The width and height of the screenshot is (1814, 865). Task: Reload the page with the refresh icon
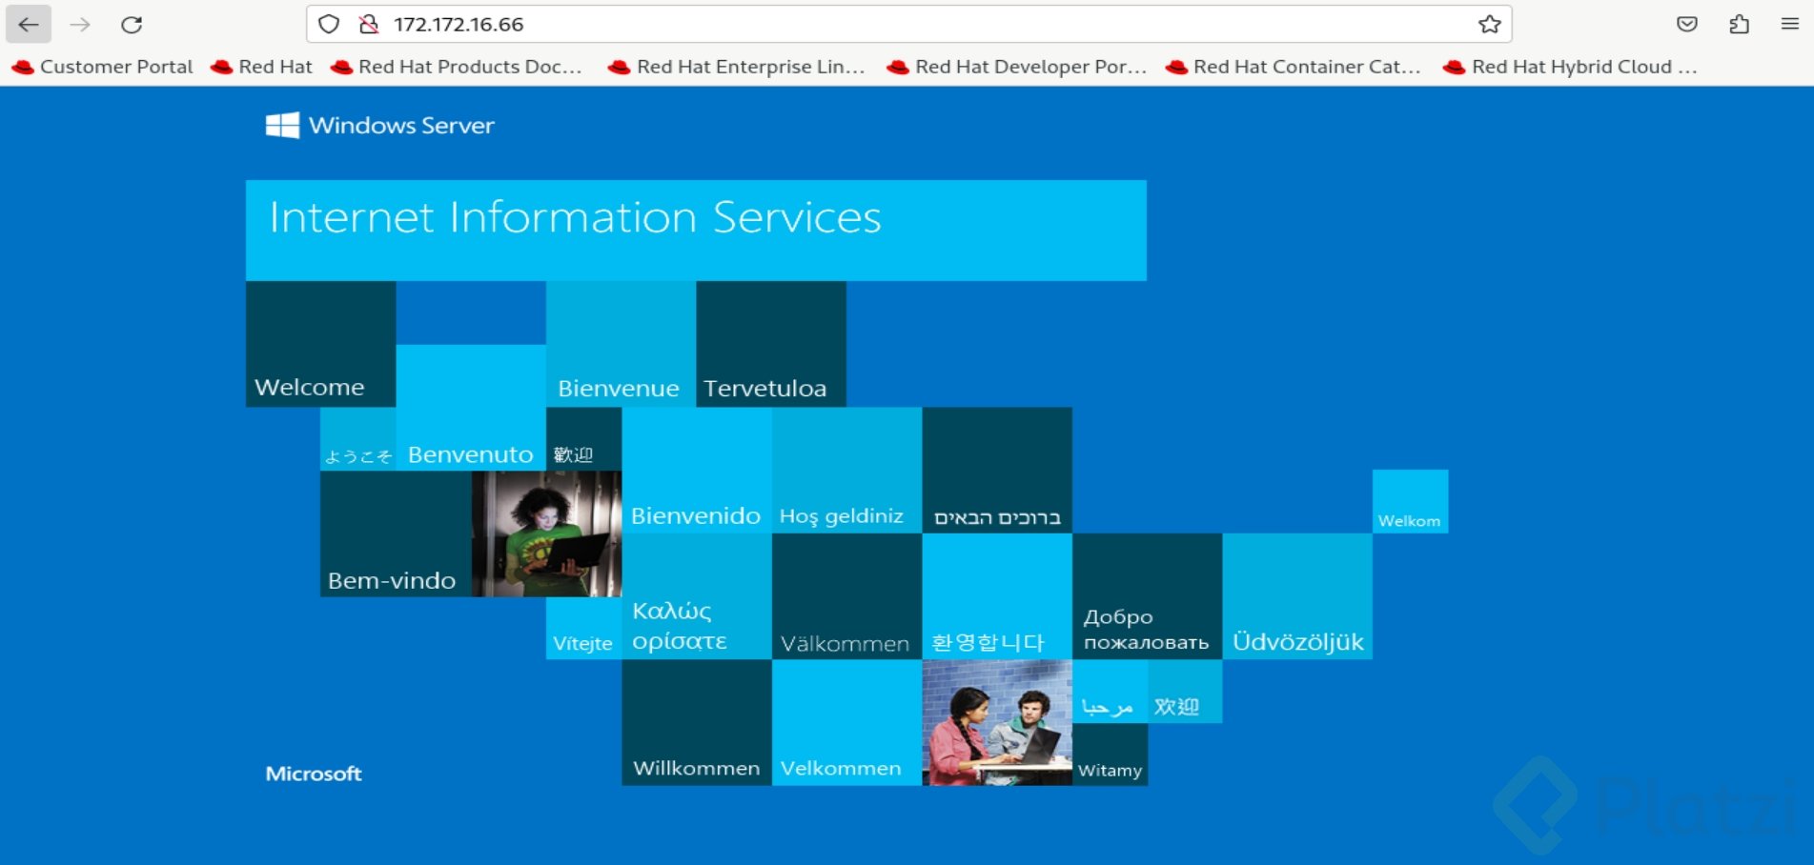coord(132,25)
